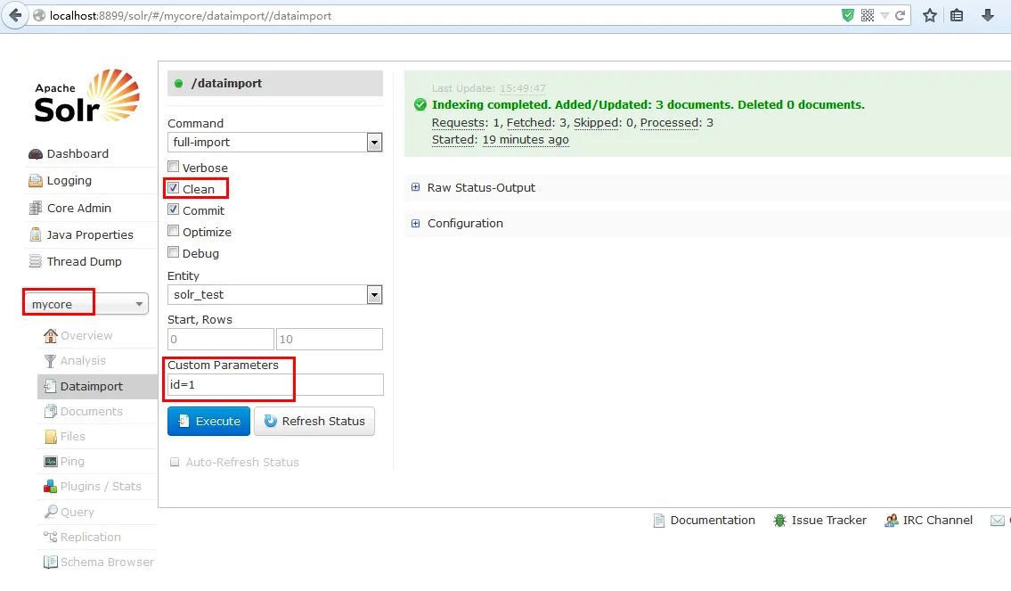The image size is (1011, 591).
Task: Uncheck the Clean checkbox
Action: pyautogui.click(x=173, y=188)
